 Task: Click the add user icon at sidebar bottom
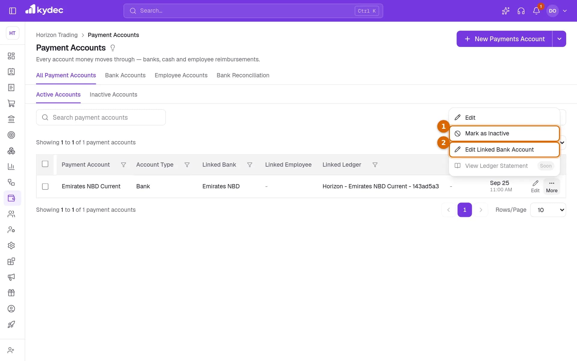(x=11, y=350)
